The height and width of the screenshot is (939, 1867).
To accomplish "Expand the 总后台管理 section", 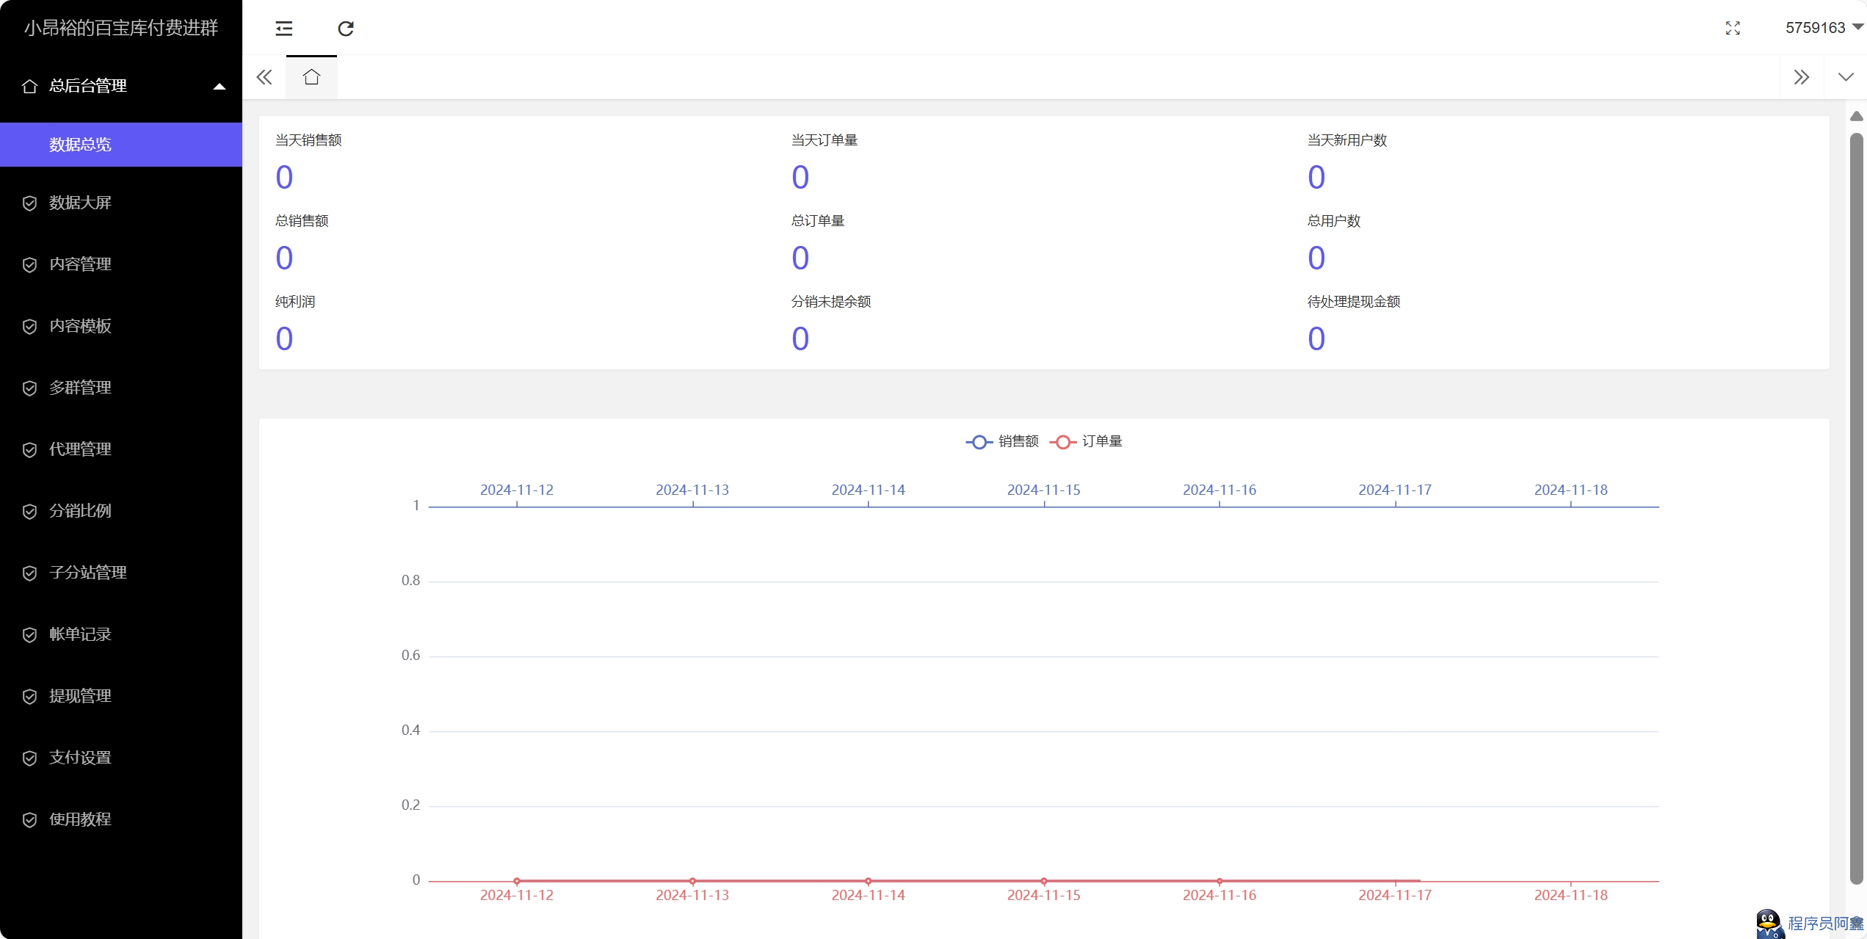I will coord(220,86).
